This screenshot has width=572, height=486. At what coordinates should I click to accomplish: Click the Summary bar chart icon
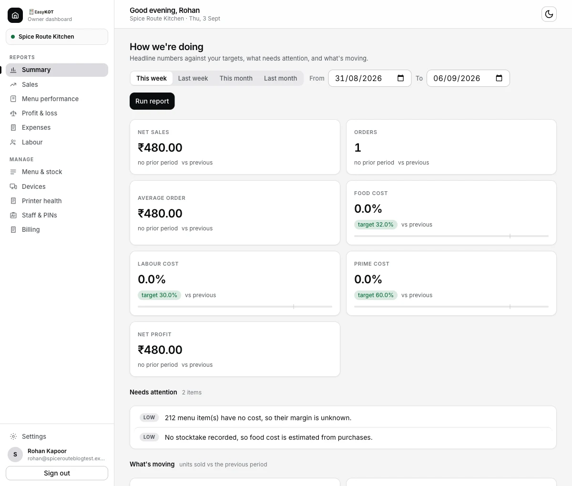tap(13, 70)
